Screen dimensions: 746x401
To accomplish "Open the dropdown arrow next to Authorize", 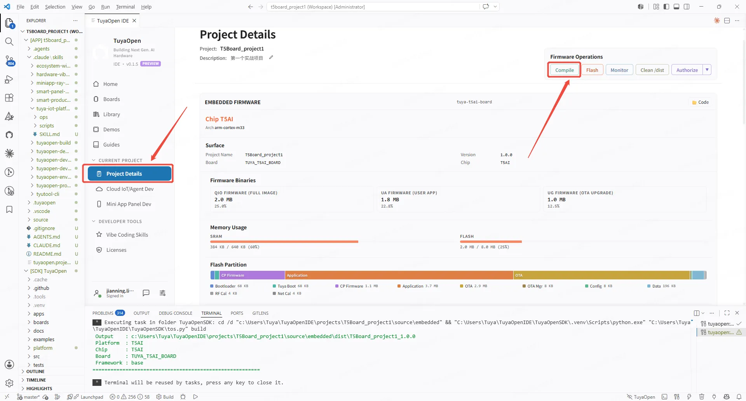I will [707, 70].
